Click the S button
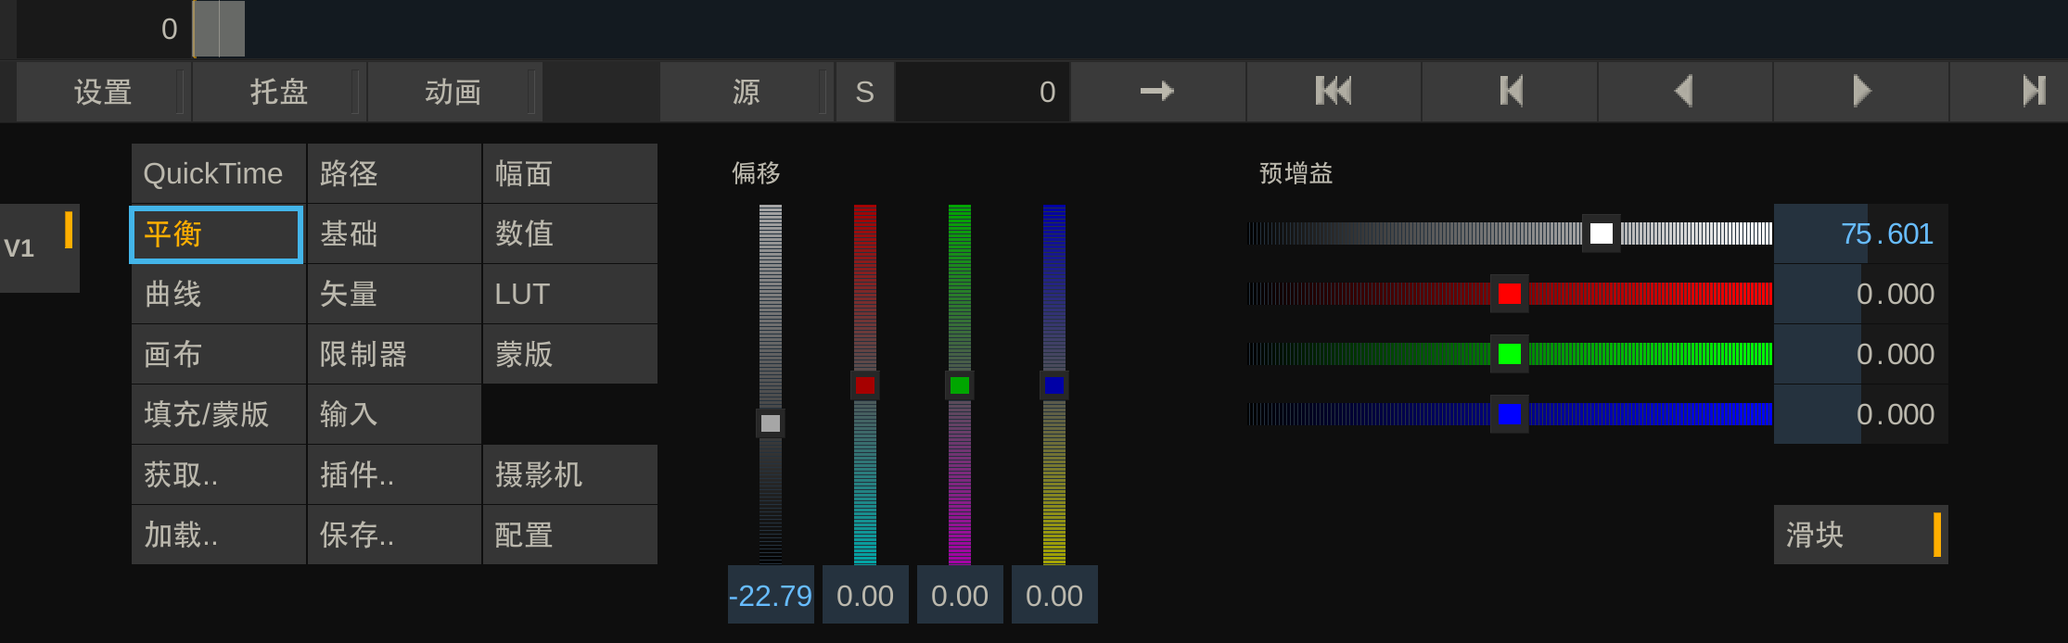Image resolution: width=2068 pixels, height=643 pixels. click(864, 92)
